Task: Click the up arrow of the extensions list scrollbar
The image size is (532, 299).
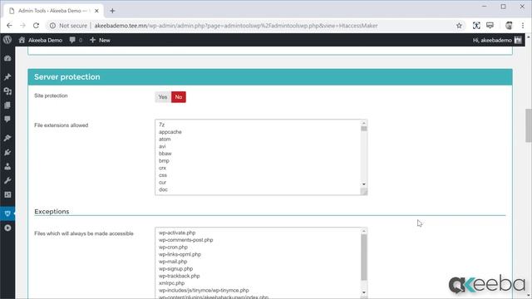Action: click(364, 123)
